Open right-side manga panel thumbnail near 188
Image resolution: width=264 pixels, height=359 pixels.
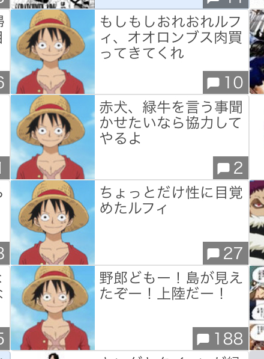click(x=257, y=308)
